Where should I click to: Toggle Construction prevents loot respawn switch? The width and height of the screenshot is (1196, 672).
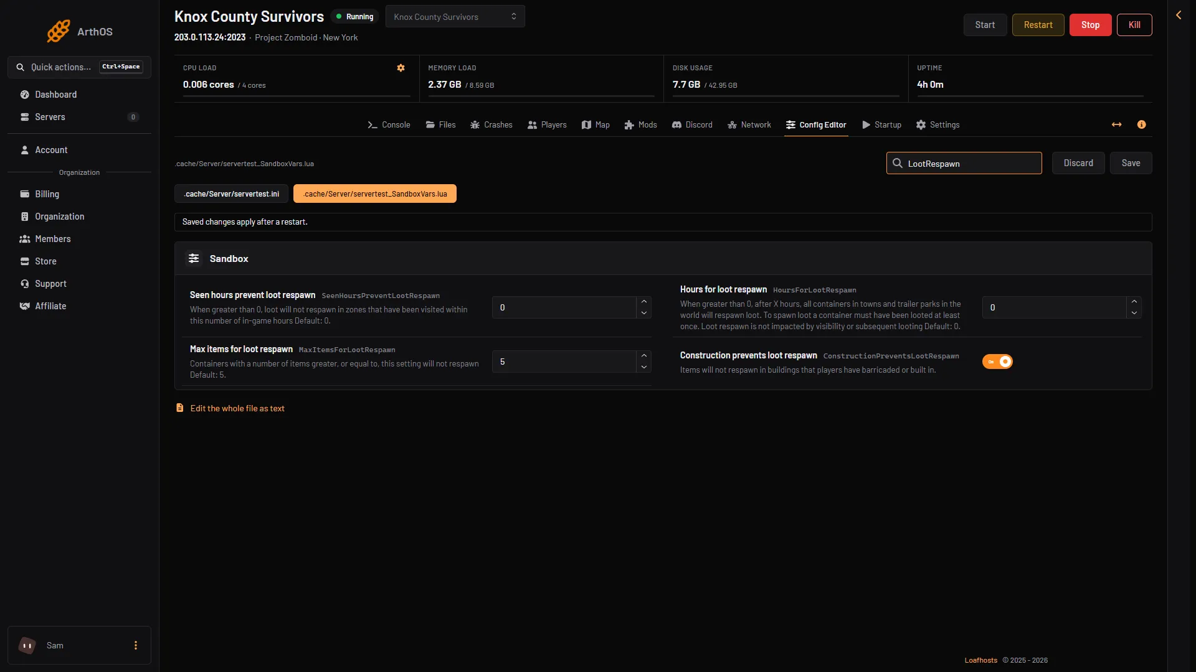coord(997,362)
